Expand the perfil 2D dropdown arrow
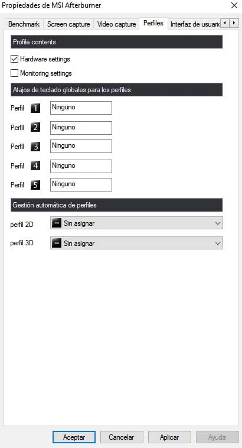Screen dimensions: 242x448 [x=218, y=223]
